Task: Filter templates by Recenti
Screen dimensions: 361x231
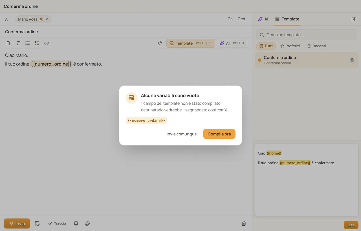Action: (317, 46)
